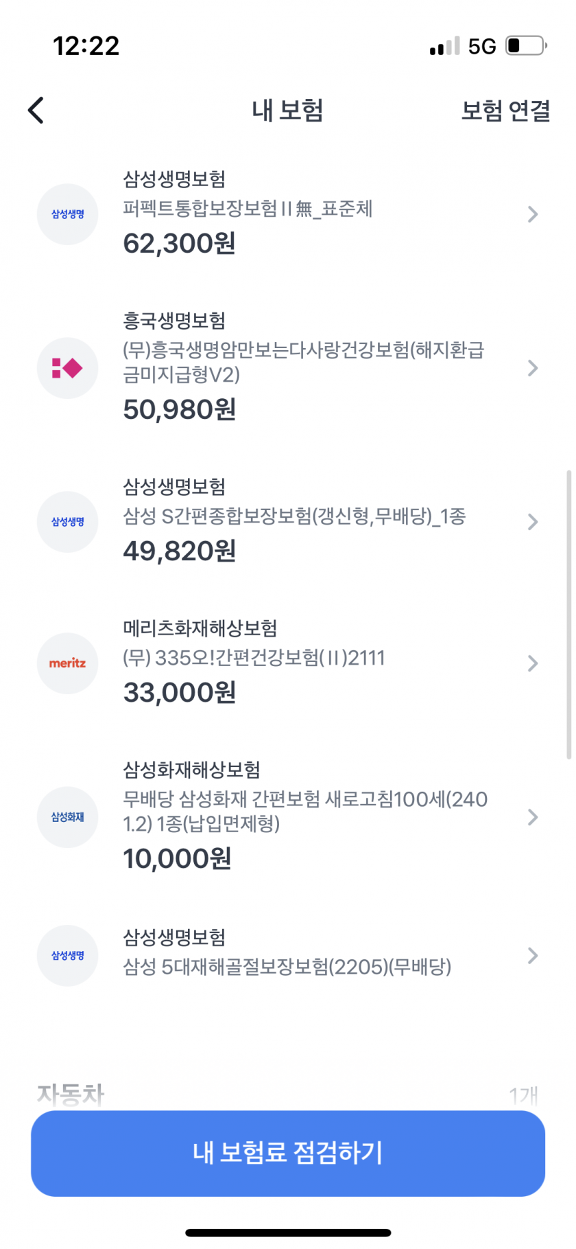
Task: Expand the 퍼펙트통합보장보험 chevron
Action: point(533,214)
